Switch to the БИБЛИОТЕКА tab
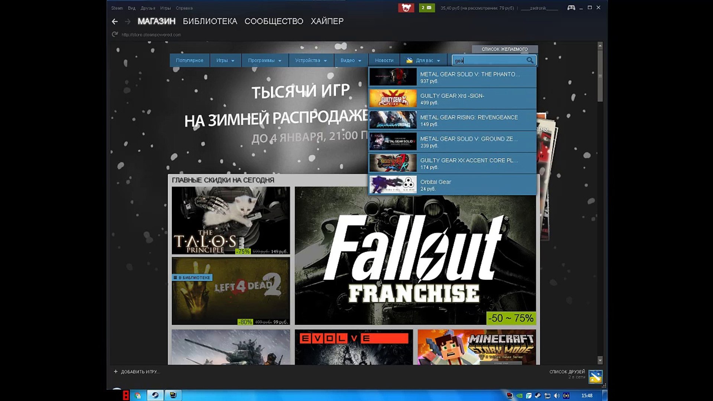This screenshot has width=713, height=401. 209,21
